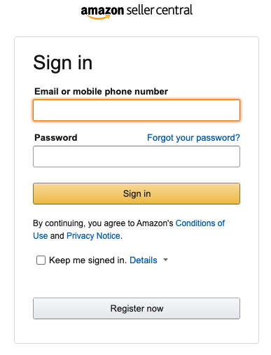Open the Details link
The image size is (271, 355).
pyautogui.click(x=144, y=260)
